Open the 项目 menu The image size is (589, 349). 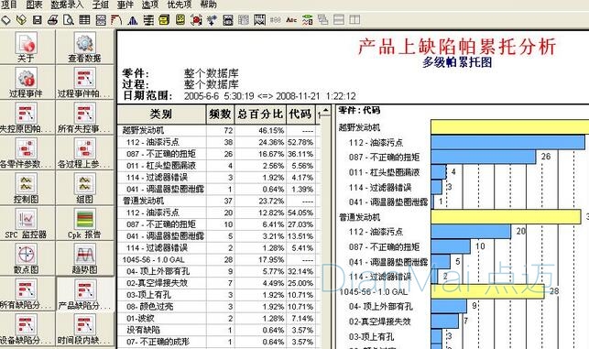point(9,5)
